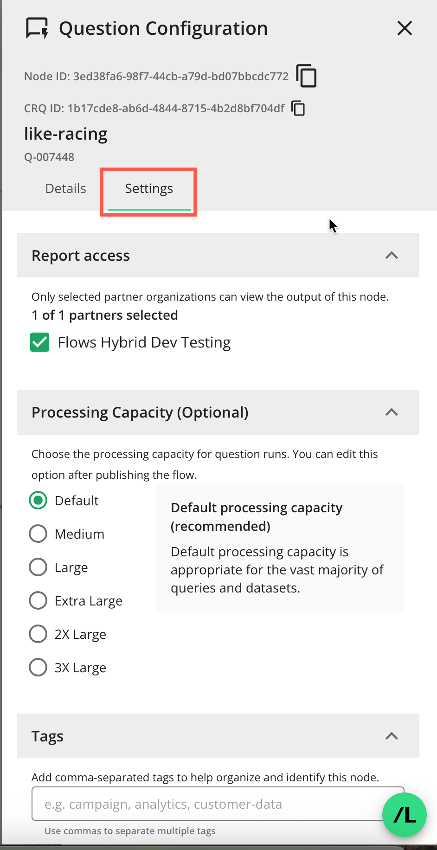The width and height of the screenshot is (437, 850).
Task: Select the Medium processing capacity
Action: point(38,534)
